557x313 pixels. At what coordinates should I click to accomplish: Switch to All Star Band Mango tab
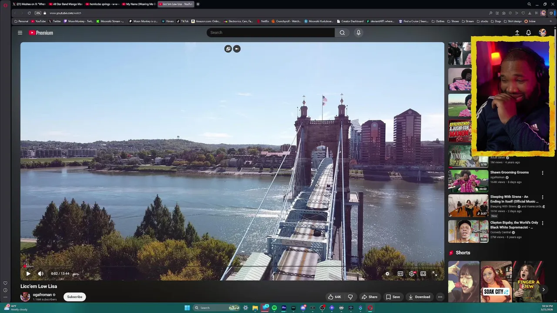coord(65,4)
